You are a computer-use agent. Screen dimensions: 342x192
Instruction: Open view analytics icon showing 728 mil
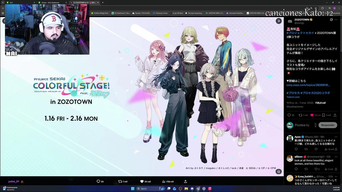pos(164,181)
